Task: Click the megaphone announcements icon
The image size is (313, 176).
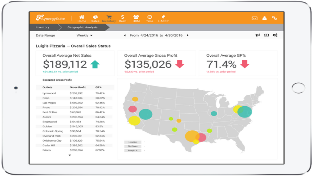Action: [x=257, y=35]
